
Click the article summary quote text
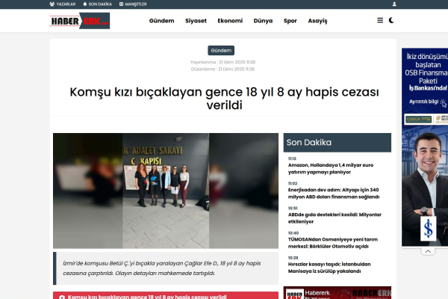(162, 268)
